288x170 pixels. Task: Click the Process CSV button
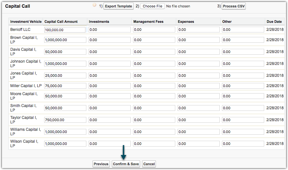pyautogui.click(x=234, y=6)
